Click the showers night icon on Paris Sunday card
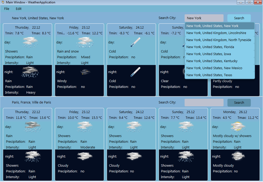The image size is (263, 182). click(x=186, y=156)
